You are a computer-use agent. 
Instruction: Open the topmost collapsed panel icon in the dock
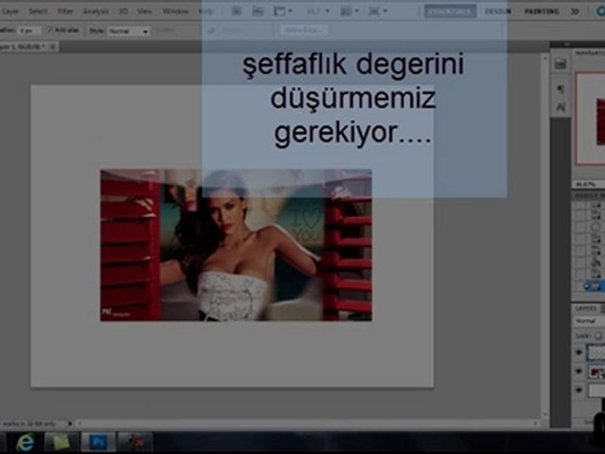tap(560, 64)
